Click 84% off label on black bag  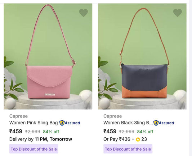pyautogui.click(x=145, y=132)
